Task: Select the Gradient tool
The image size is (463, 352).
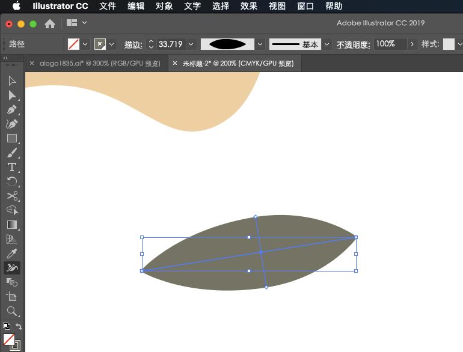Action: (12, 225)
